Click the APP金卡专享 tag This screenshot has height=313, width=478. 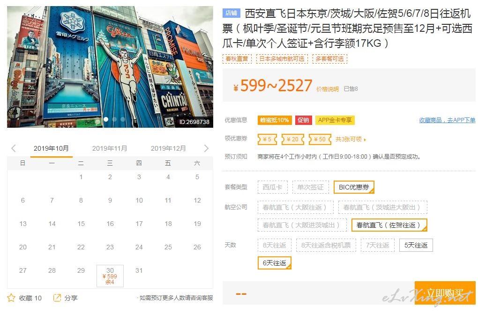coord(335,120)
